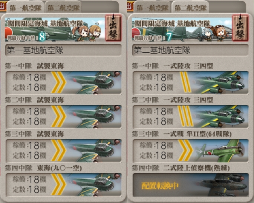Click the triple-bar proficiency mark on 第二中隊 一式陸攻
The image size is (254, 203).
coord(185,116)
